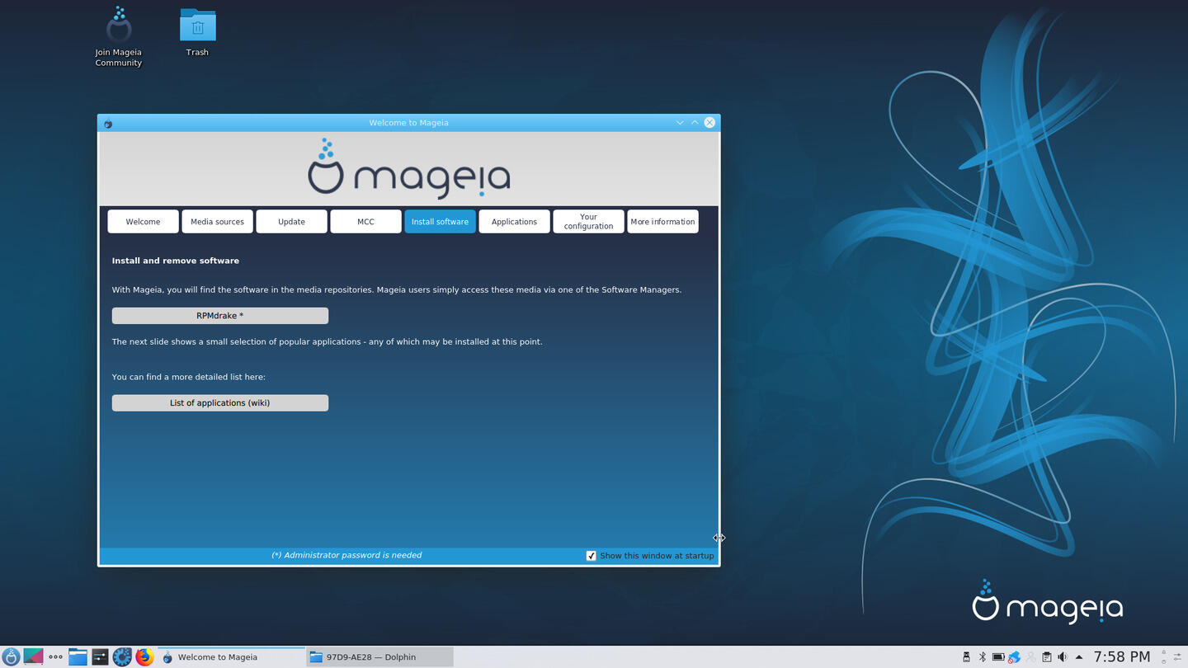Select the Install software tab
The height and width of the screenshot is (668, 1188).
(x=440, y=222)
